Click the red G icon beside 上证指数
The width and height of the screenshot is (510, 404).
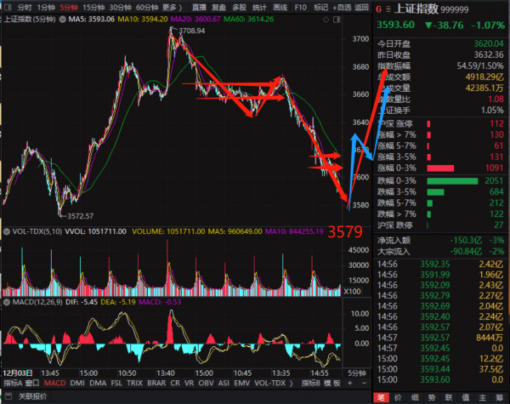(378, 8)
